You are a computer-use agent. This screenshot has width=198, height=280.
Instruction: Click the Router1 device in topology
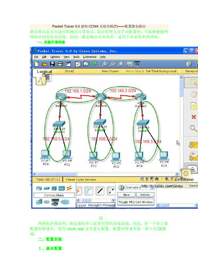point(101,97)
